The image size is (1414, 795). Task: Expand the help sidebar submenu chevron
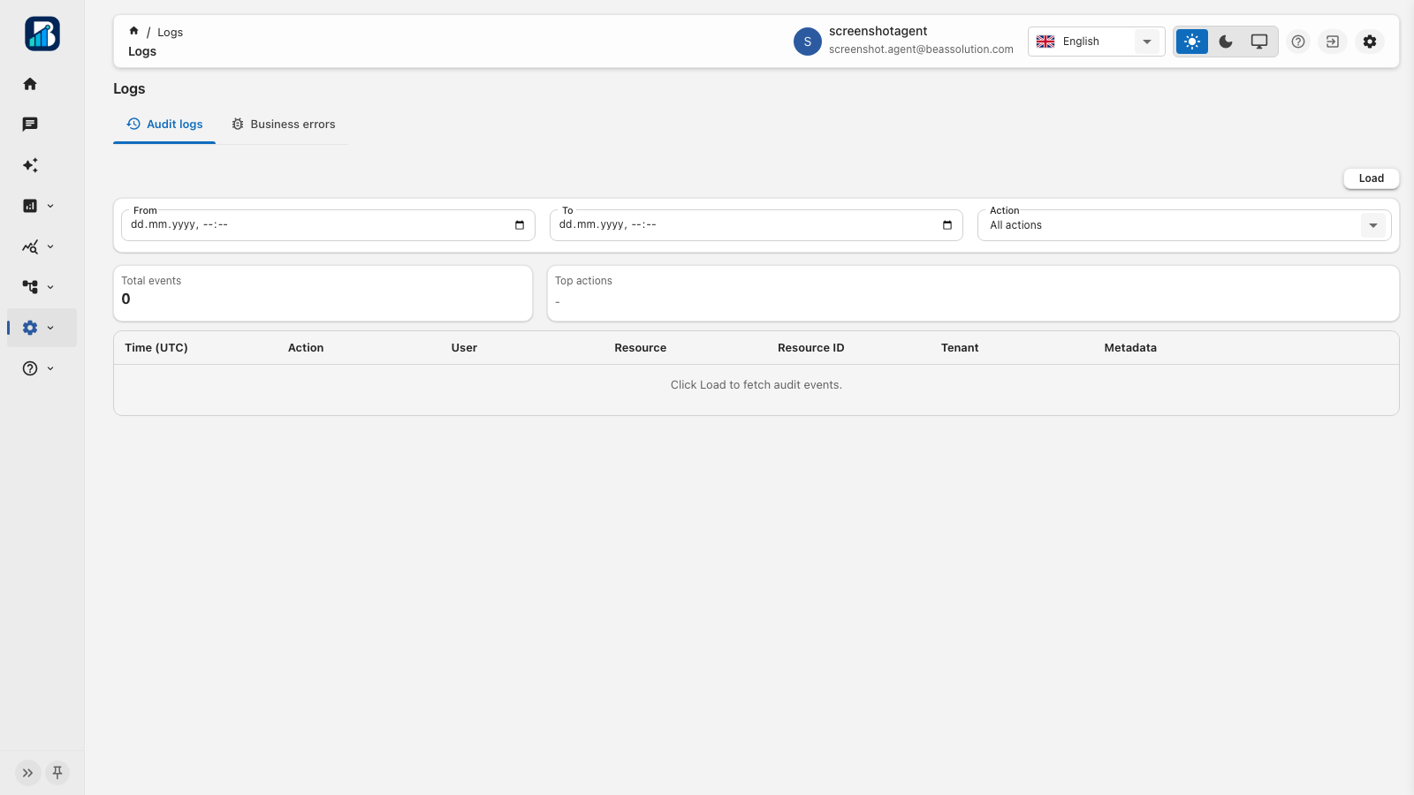tap(50, 368)
